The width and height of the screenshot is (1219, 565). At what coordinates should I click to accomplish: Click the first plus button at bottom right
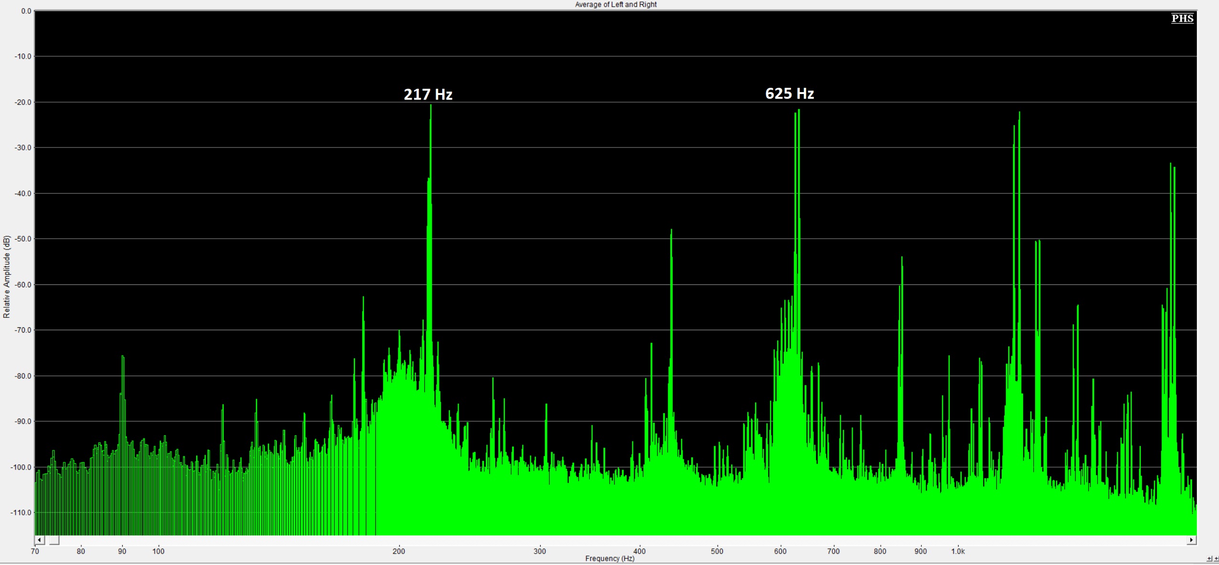[x=1209, y=559]
